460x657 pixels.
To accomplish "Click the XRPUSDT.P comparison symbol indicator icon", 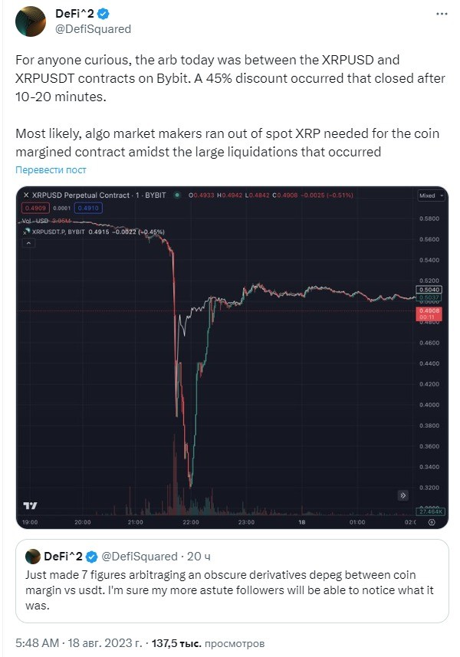I will point(26,232).
